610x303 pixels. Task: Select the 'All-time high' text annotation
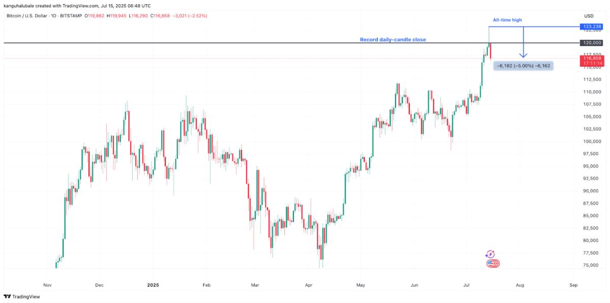pyautogui.click(x=507, y=20)
